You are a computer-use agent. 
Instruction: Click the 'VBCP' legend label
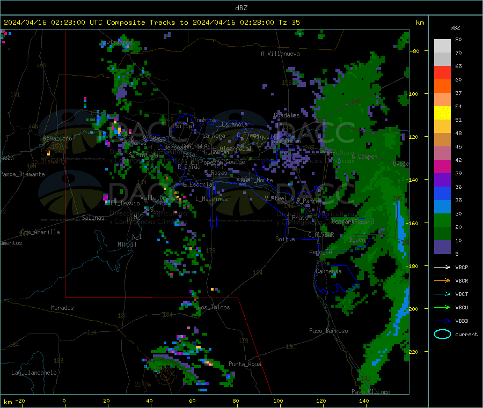coord(462,267)
